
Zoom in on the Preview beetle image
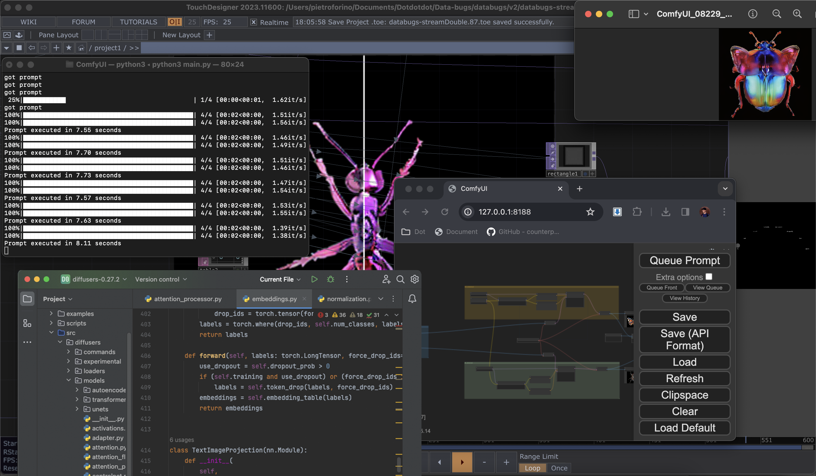click(x=797, y=14)
